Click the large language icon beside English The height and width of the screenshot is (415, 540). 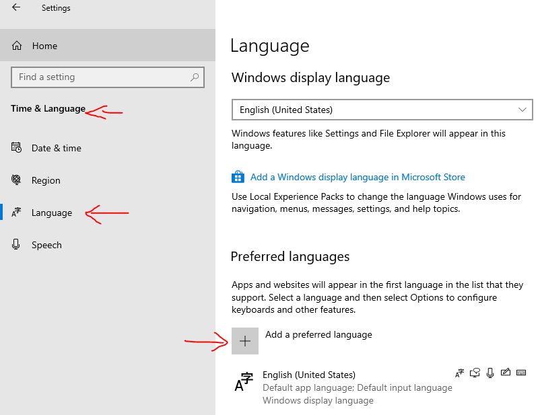click(x=243, y=382)
